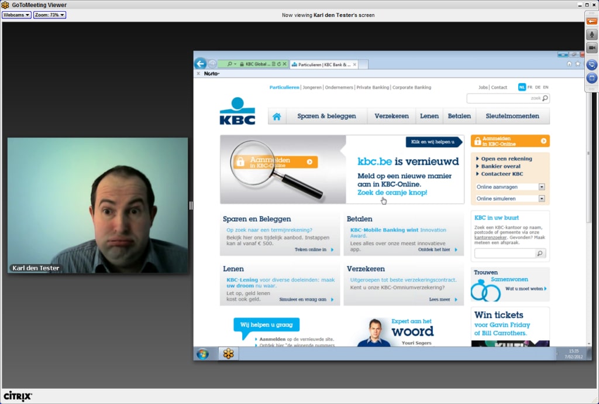Open the Sleutelmomenten menu
599x404 pixels.
click(512, 116)
